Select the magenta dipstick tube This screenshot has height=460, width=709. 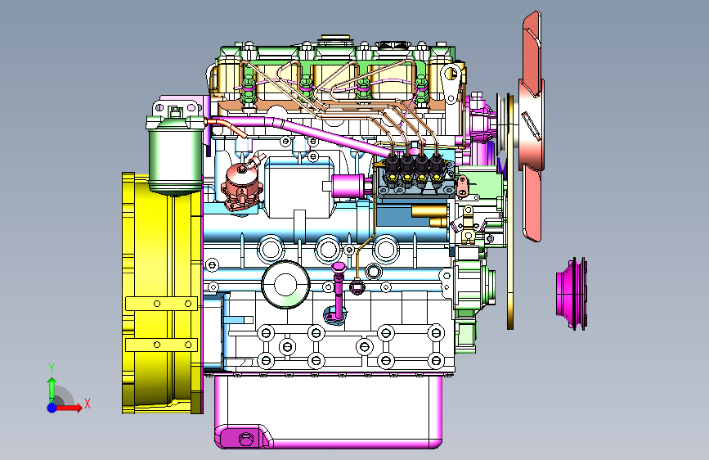[339, 292]
